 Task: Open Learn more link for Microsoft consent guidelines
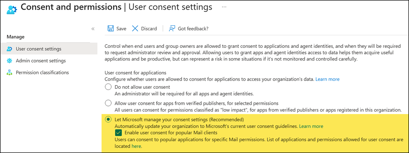(311, 126)
